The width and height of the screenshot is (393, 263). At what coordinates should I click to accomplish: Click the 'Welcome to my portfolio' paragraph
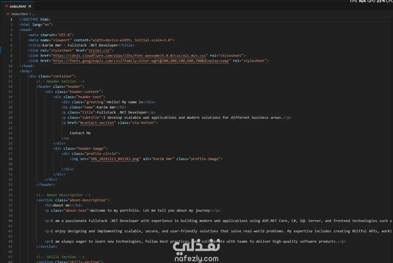(x=133, y=211)
